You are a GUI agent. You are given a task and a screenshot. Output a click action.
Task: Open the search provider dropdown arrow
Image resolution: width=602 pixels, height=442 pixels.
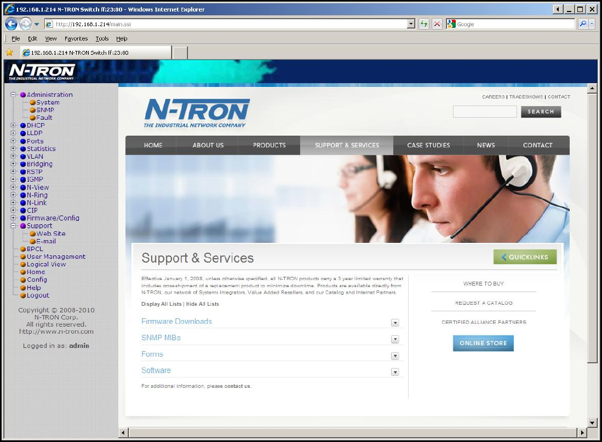click(x=592, y=24)
